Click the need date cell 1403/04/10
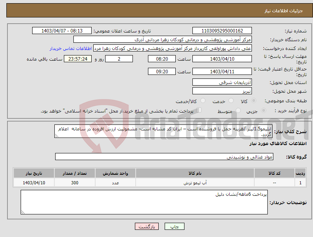313x237 pixels. [34, 183]
